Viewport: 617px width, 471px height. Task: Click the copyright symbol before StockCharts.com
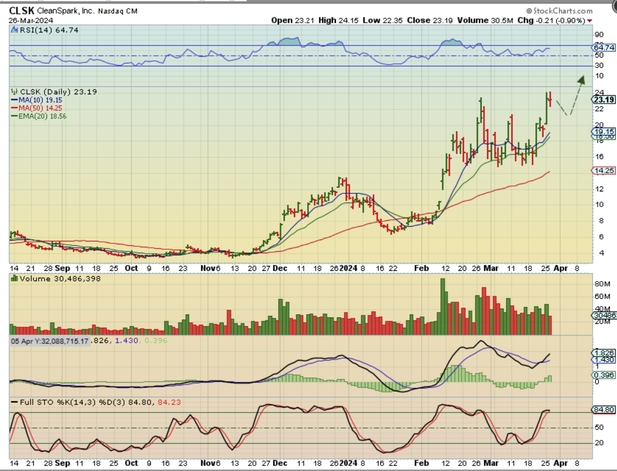(529, 11)
